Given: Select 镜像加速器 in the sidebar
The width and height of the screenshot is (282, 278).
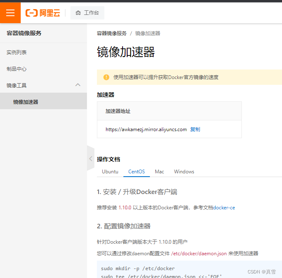Looking at the screenshot, I should [x=43, y=101].
